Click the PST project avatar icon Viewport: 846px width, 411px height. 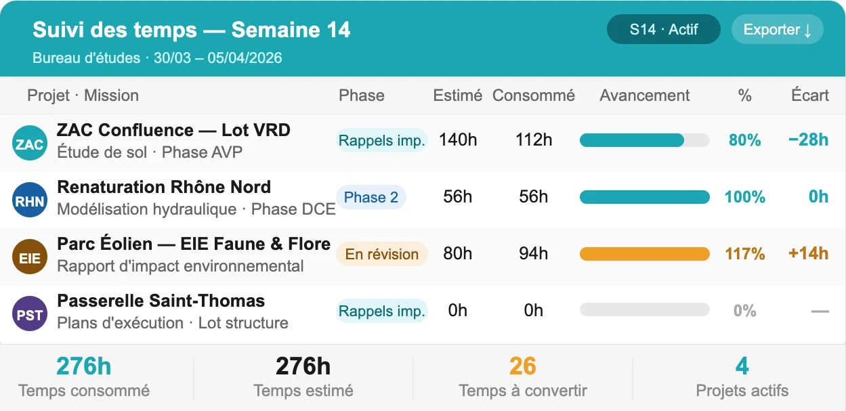point(30,314)
